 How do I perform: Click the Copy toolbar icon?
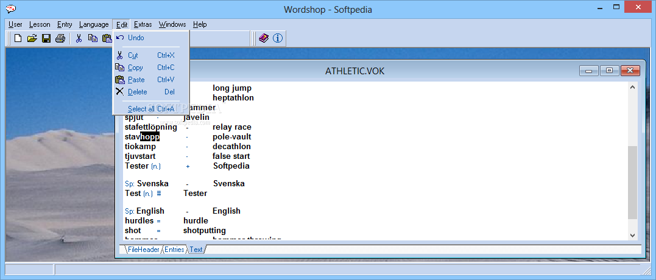[93, 38]
